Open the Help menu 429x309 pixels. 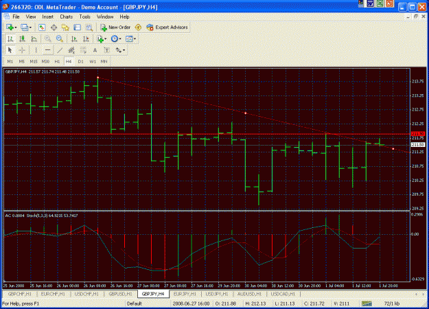pyautogui.click(x=124, y=16)
